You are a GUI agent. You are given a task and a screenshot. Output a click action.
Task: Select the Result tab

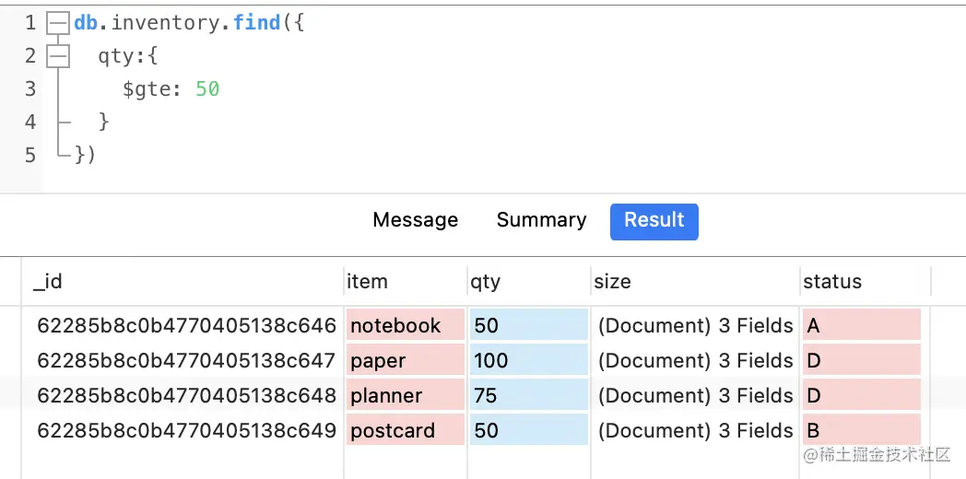[x=654, y=221]
